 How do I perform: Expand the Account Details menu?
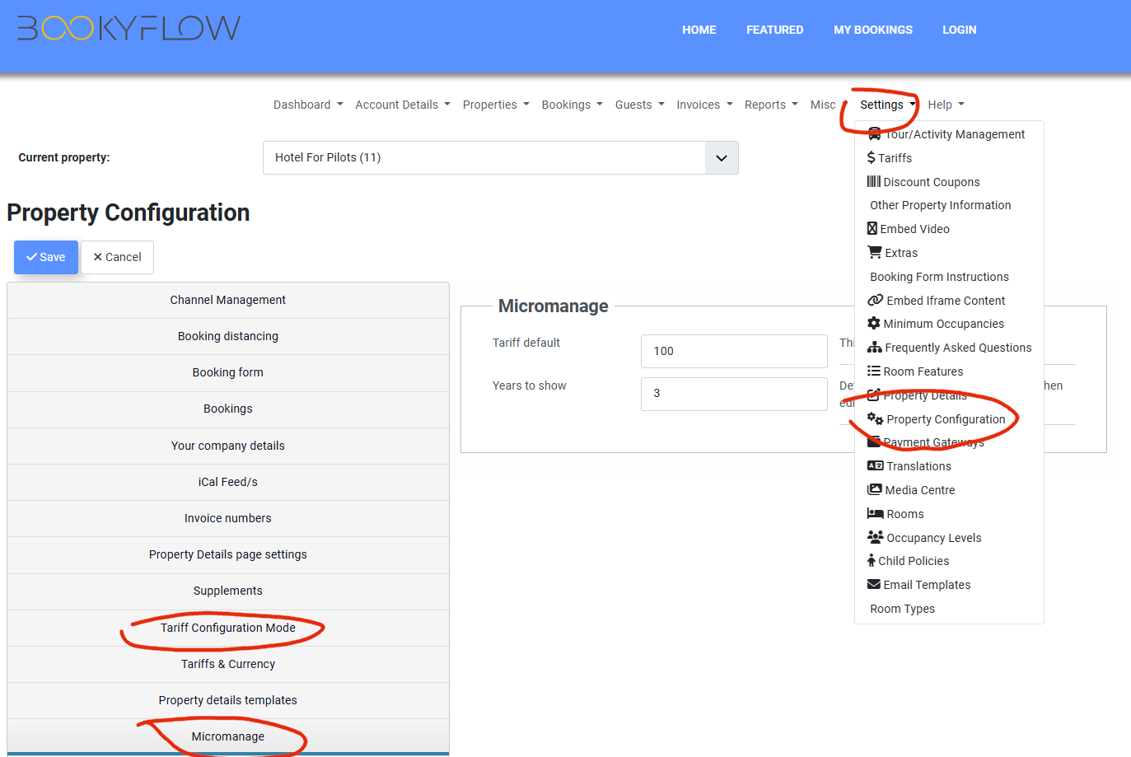tap(403, 105)
